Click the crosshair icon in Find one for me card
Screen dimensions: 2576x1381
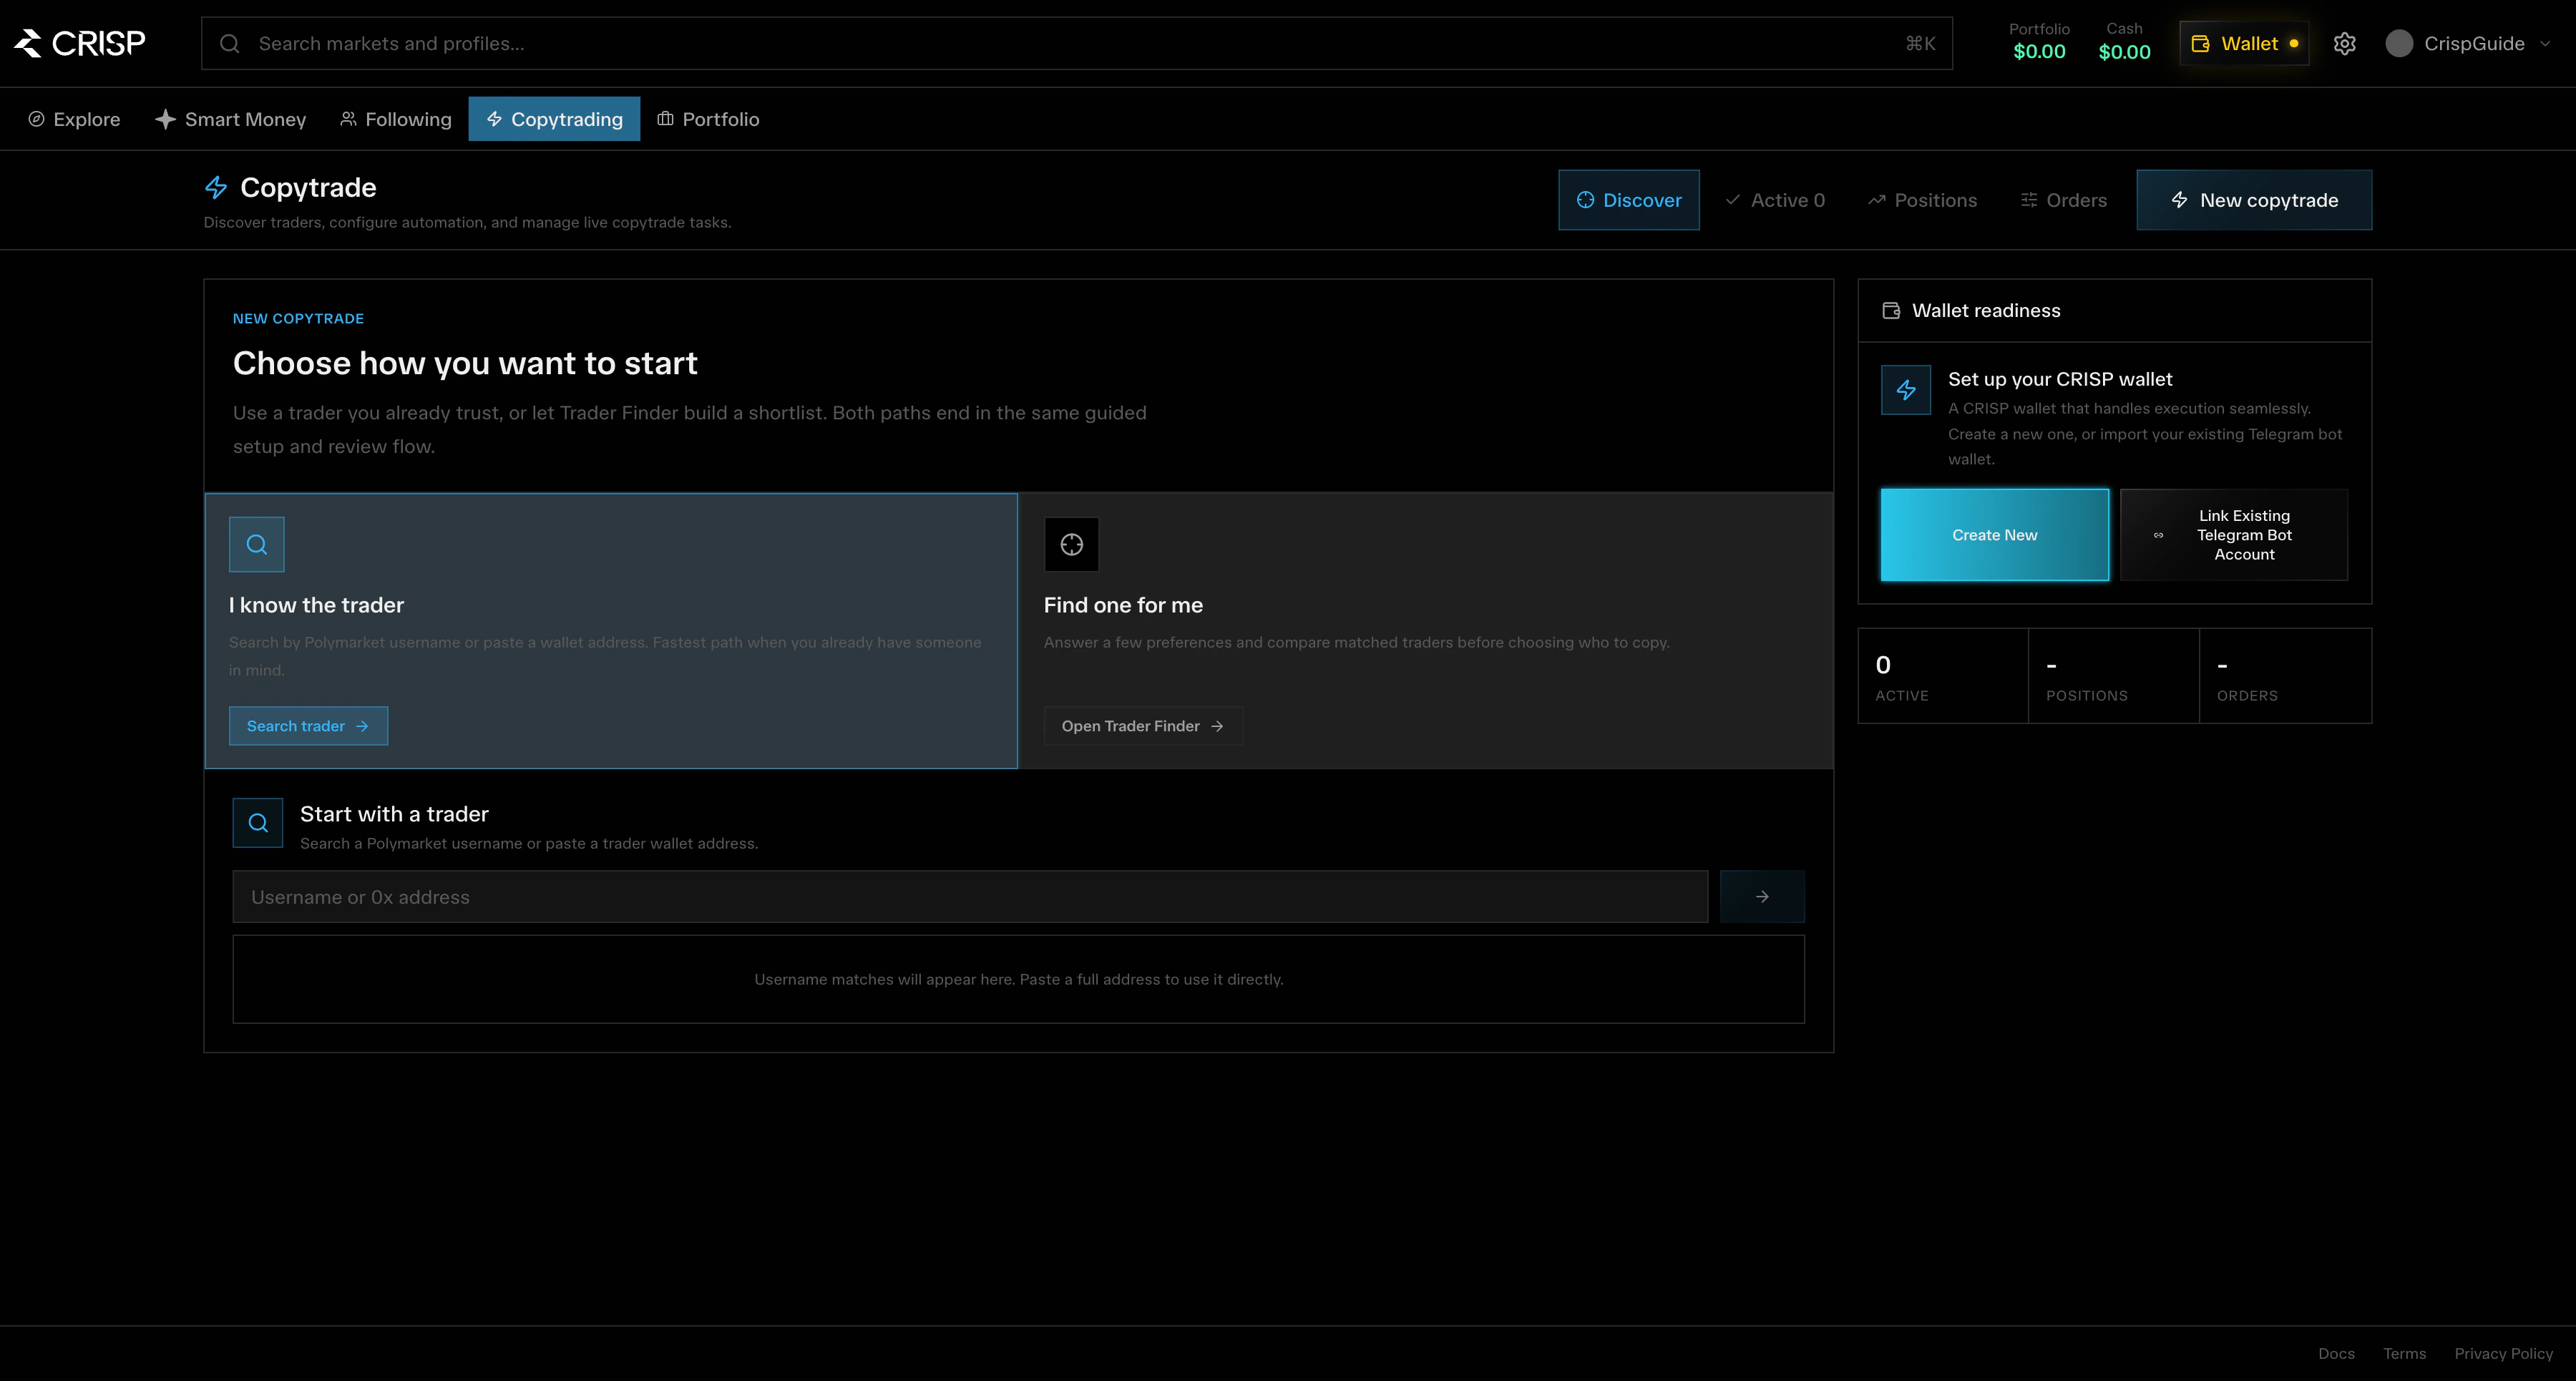click(1072, 544)
